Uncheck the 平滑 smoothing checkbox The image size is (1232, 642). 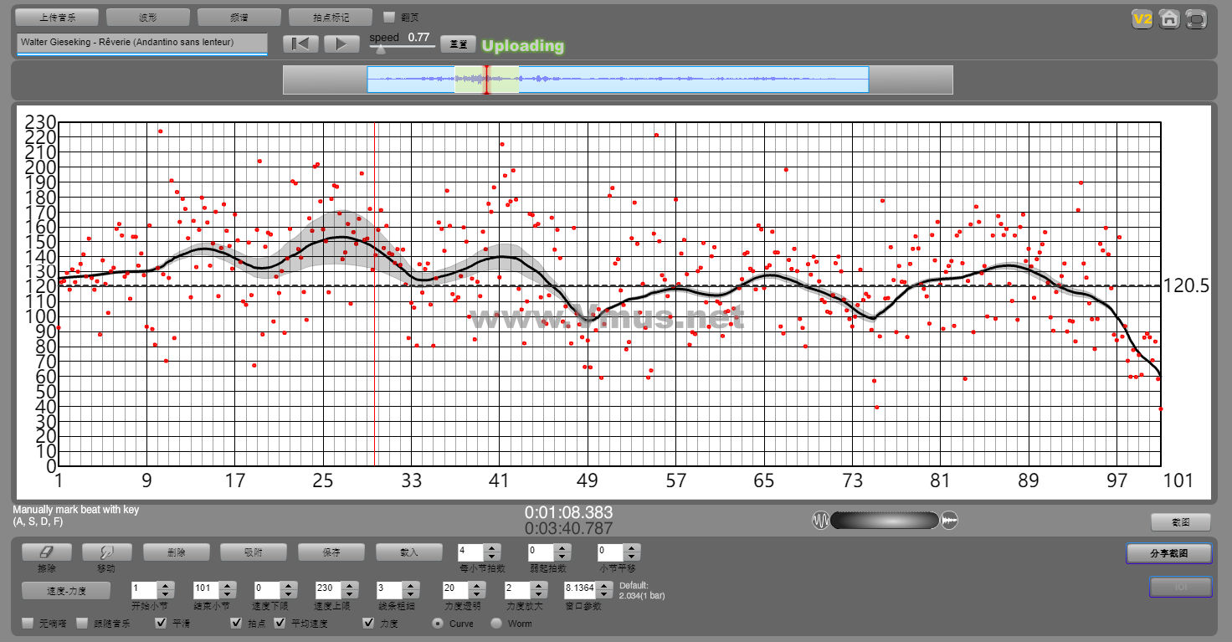pyautogui.click(x=162, y=623)
